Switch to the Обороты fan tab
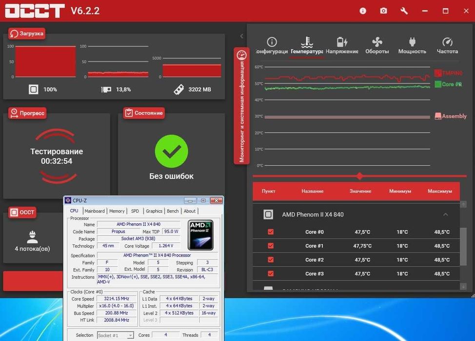475x341 pixels. 377,46
